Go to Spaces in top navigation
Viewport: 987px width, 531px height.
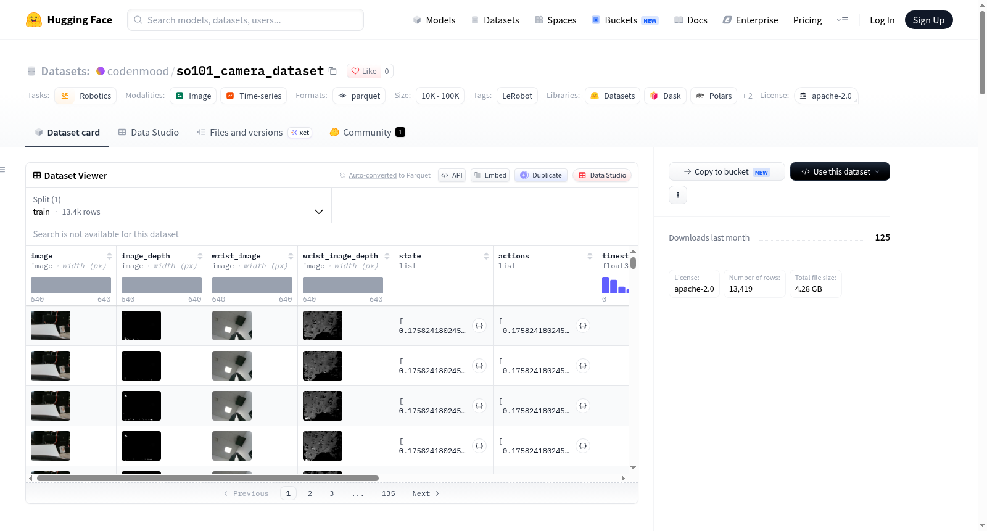(555, 20)
